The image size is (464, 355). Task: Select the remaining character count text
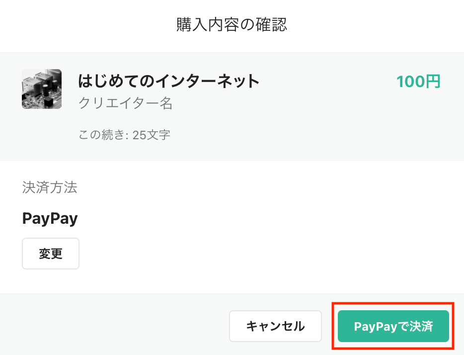pyautogui.click(x=124, y=135)
